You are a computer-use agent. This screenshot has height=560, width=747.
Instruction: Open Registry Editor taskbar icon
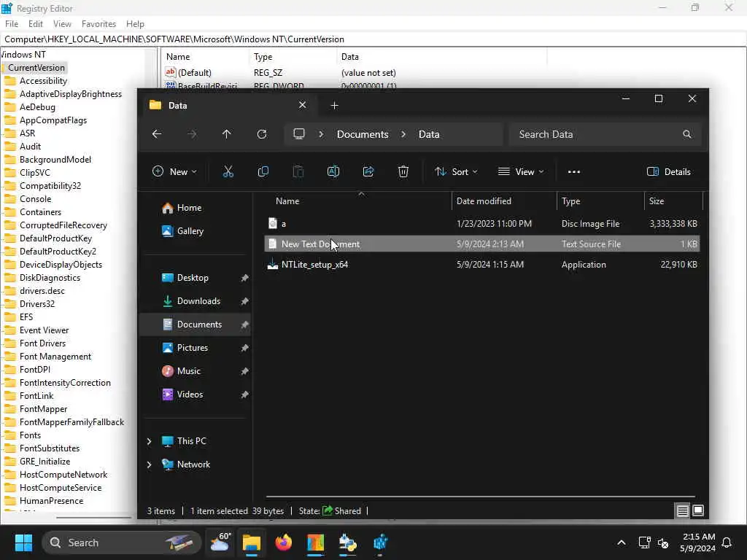tap(380, 542)
